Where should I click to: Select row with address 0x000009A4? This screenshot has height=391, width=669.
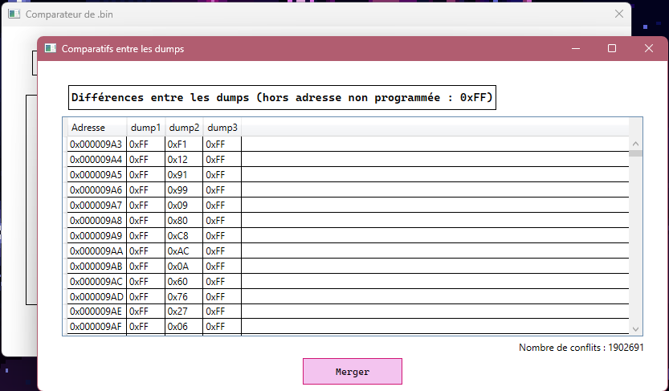click(x=348, y=160)
